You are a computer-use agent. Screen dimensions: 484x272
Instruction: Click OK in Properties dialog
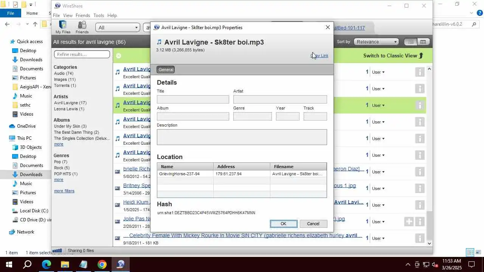[x=284, y=224]
